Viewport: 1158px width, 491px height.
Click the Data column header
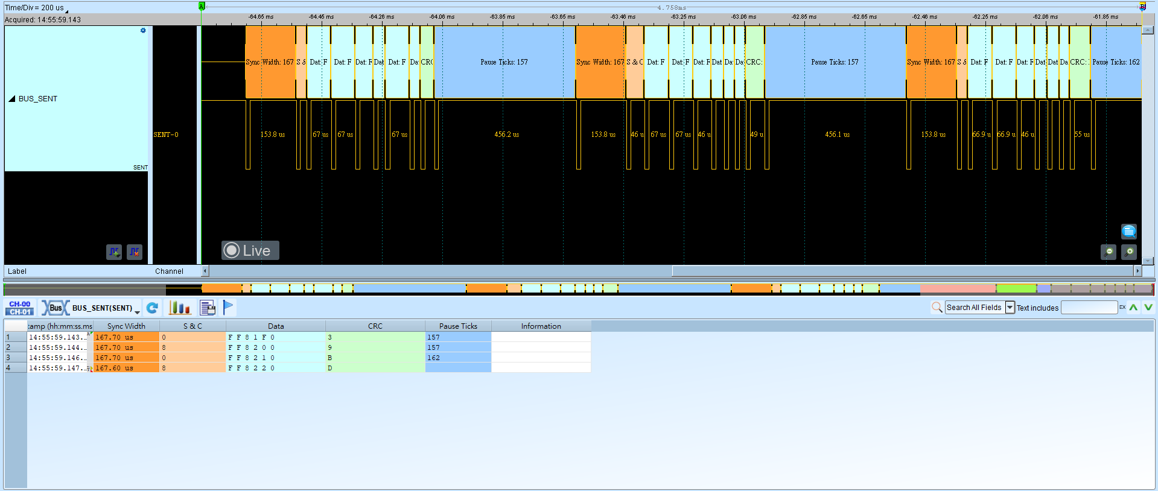click(276, 326)
